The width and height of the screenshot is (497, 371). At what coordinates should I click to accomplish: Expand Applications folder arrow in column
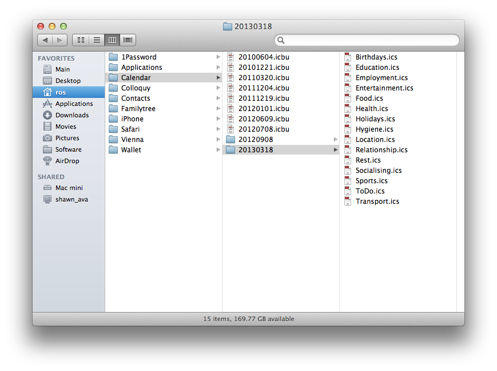click(x=218, y=68)
